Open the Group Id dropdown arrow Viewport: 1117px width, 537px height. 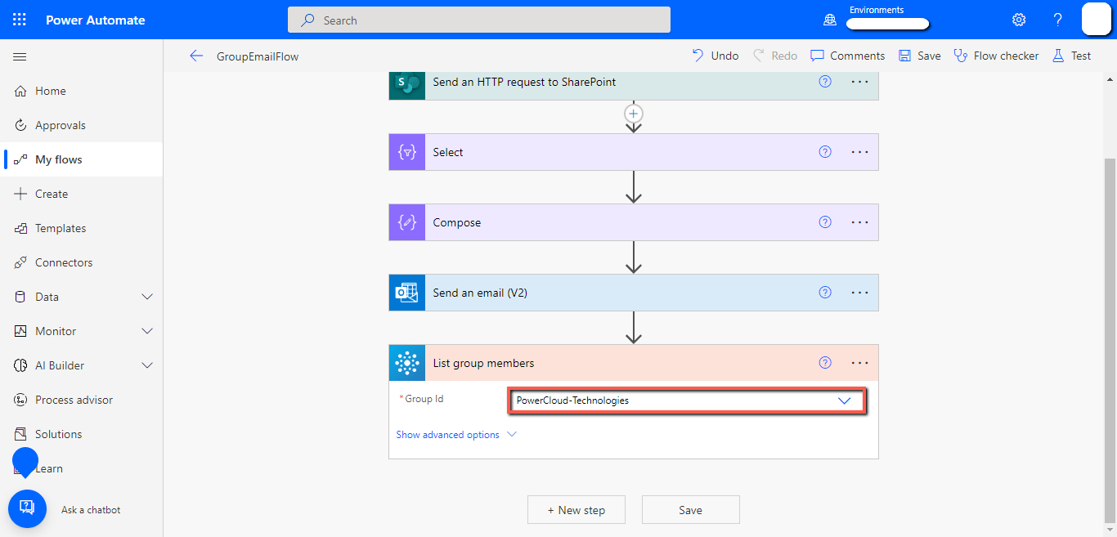coord(845,401)
